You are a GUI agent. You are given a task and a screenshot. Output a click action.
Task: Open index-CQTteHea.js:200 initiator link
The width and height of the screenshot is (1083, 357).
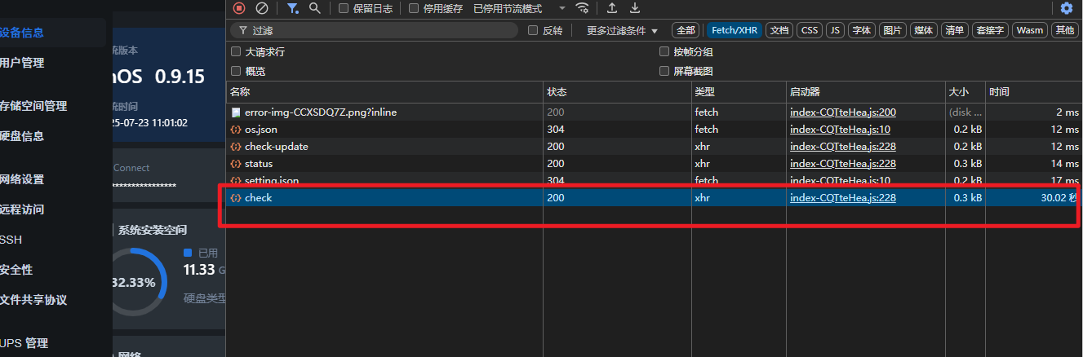click(x=843, y=112)
